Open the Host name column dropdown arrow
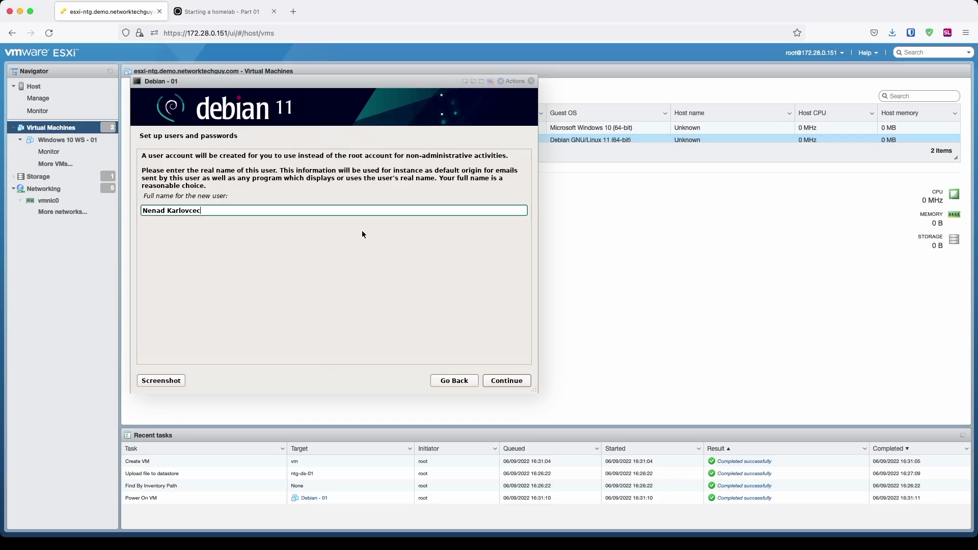The height and width of the screenshot is (550, 978). (x=789, y=114)
